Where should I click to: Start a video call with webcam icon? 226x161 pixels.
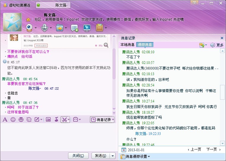(29, 28)
